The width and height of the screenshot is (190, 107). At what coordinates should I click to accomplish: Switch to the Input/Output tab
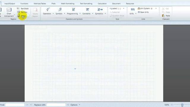(x=9, y=4)
